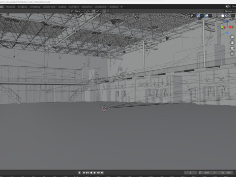Click the 3D cursor in the viewport
236x177 pixels.
pos(104,109)
